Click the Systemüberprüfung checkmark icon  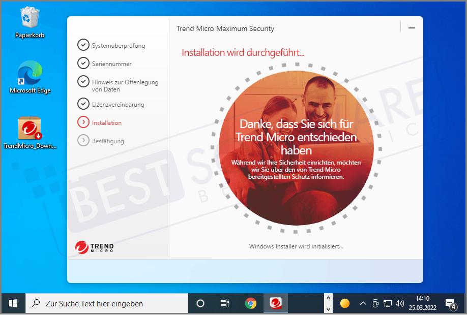tap(84, 45)
